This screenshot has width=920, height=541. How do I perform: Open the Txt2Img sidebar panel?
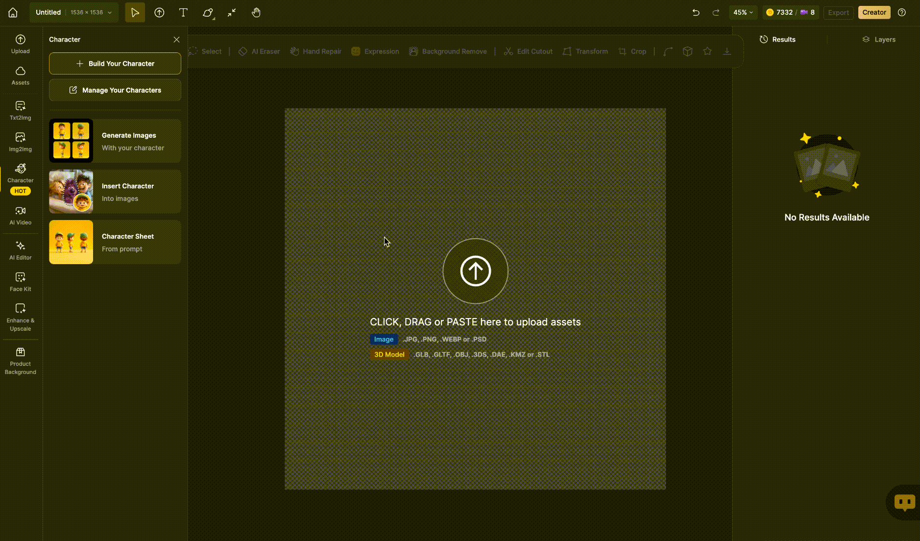pos(20,110)
